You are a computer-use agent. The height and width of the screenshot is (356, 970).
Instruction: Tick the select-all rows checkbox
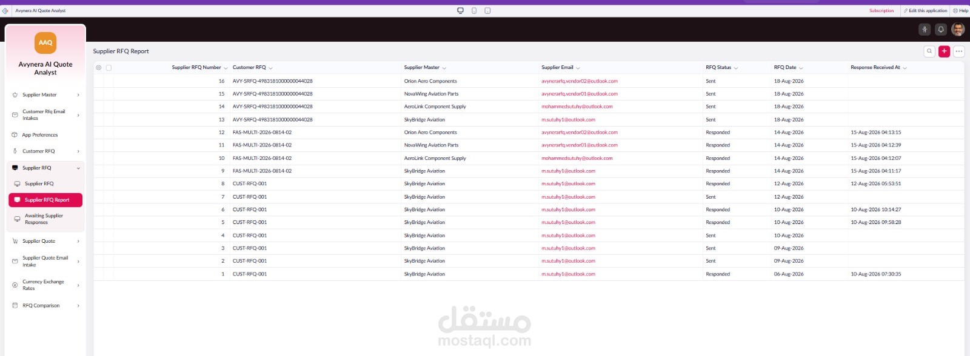click(109, 68)
